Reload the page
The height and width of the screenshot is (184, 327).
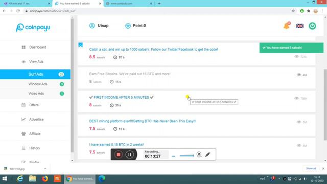[18, 11]
